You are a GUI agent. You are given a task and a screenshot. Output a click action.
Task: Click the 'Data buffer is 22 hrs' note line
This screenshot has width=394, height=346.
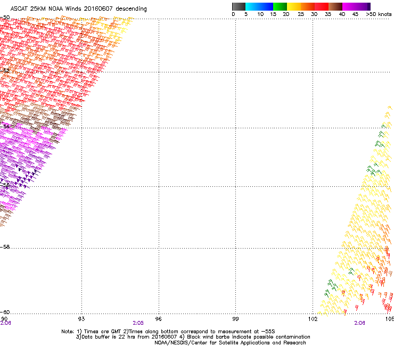(x=193, y=337)
